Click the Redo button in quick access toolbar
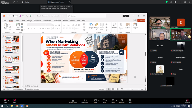Screen dimensions: 192x108 (x=27, y=16)
